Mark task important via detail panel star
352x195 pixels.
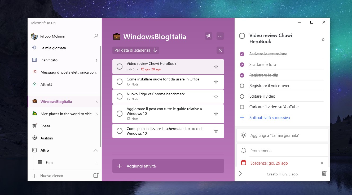(x=323, y=39)
